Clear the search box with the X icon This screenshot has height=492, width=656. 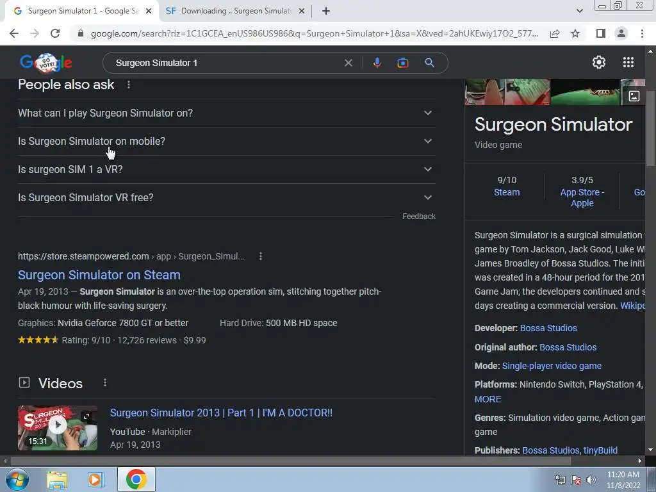[348, 63]
